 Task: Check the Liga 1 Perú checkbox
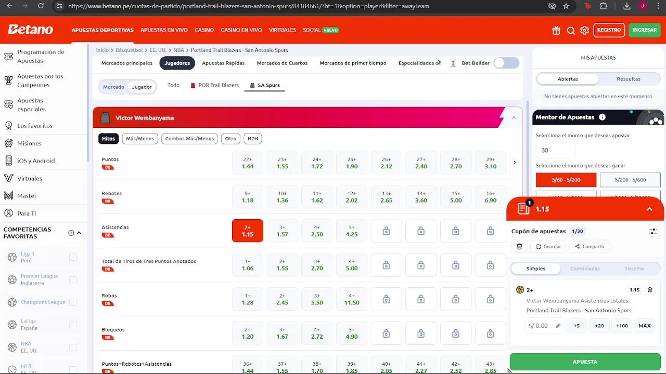coord(73,257)
